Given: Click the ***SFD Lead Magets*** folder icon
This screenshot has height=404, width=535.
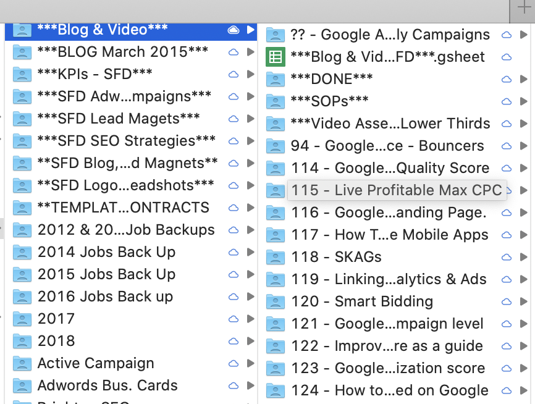Looking at the screenshot, I should point(22,119).
